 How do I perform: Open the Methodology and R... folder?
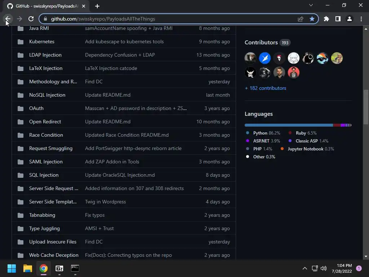(x=53, y=82)
